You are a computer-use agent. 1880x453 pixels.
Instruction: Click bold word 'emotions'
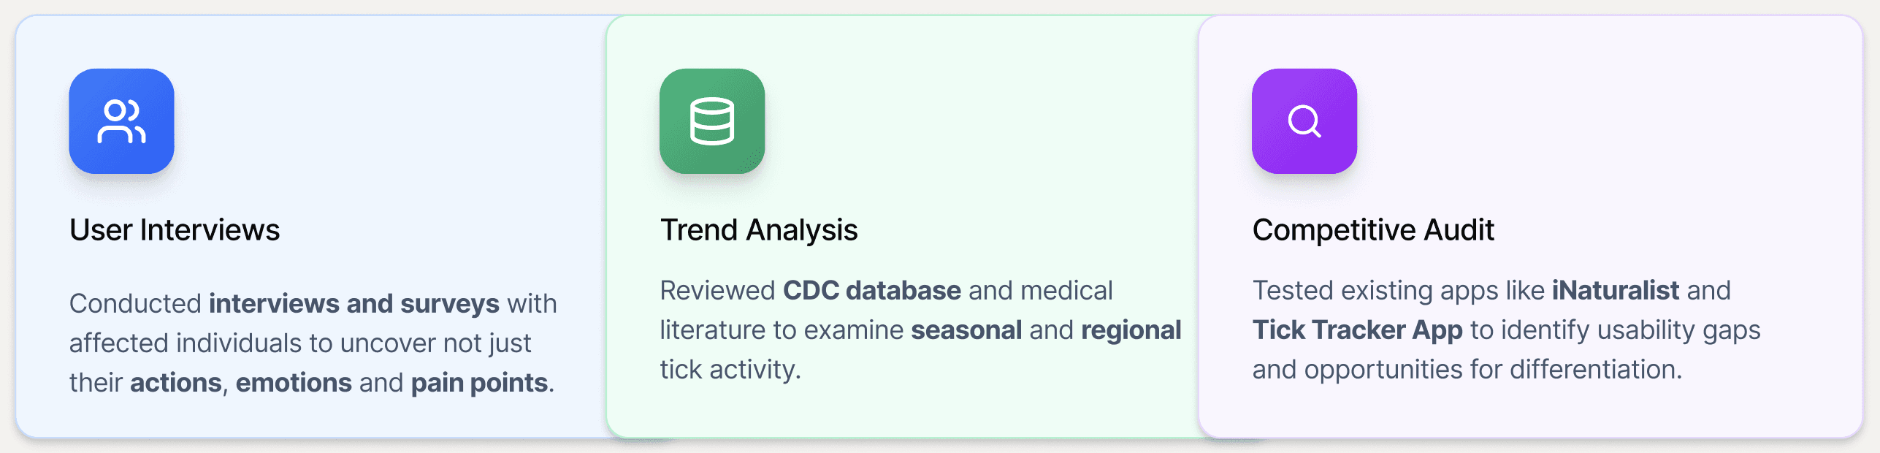[x=294, y=383]
